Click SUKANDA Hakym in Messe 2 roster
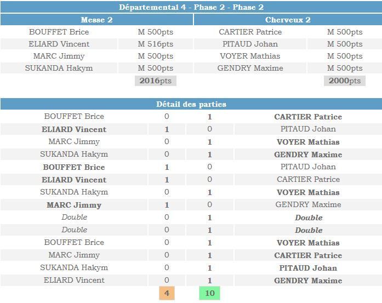This screenshot has height=303, width=382. [59, 68]
